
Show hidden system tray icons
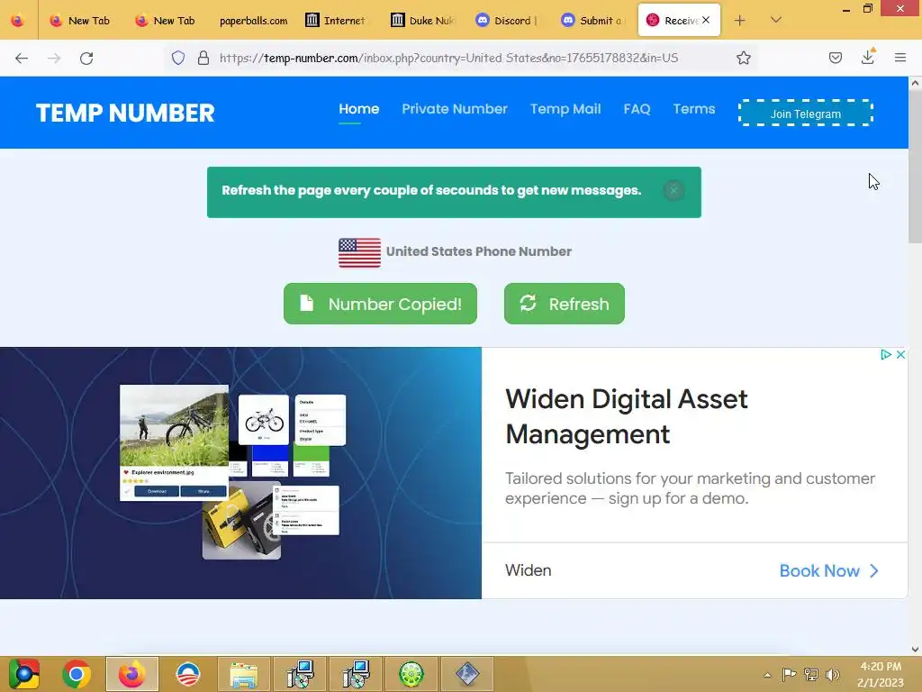(767, 675)
